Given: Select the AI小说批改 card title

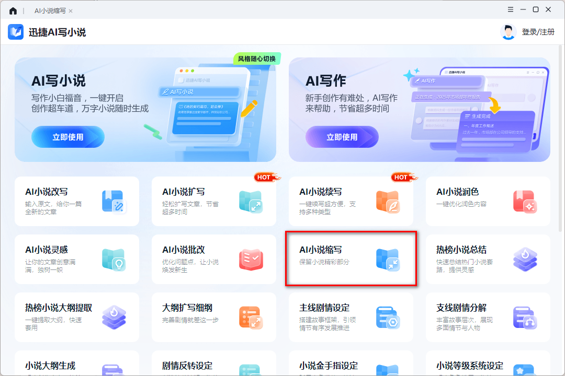Looking at the screenshot, I should point(184,250).
